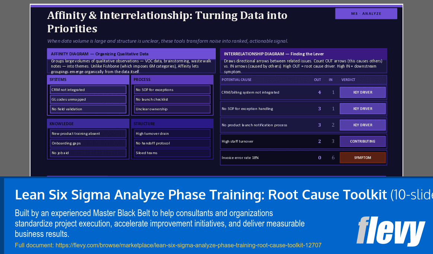Select the Unclear ownership note
Screen dimensions: 433x254
pyautogui.click(x=172, y=109)
